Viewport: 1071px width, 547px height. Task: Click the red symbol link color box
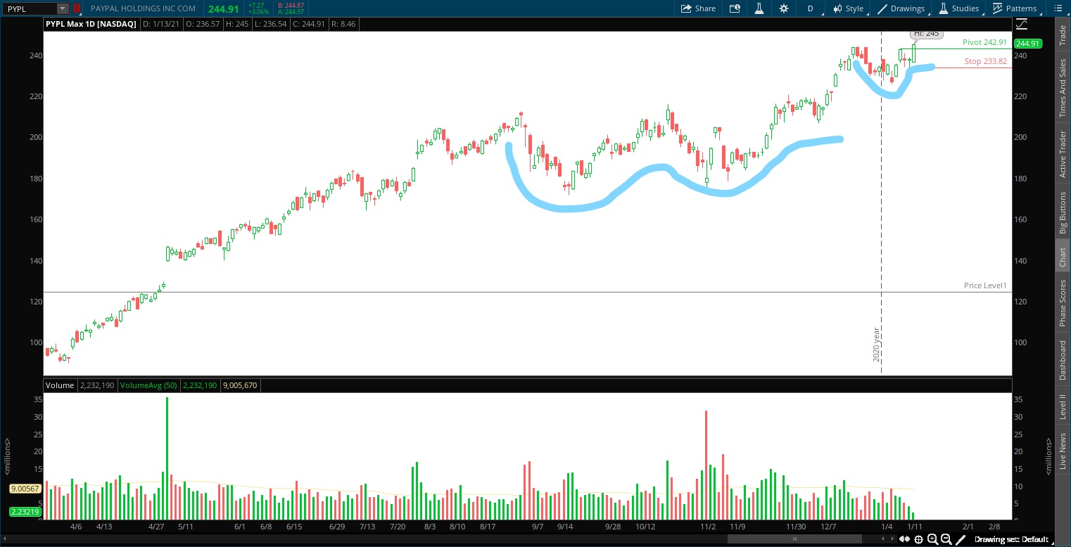(x=77, y=8)
